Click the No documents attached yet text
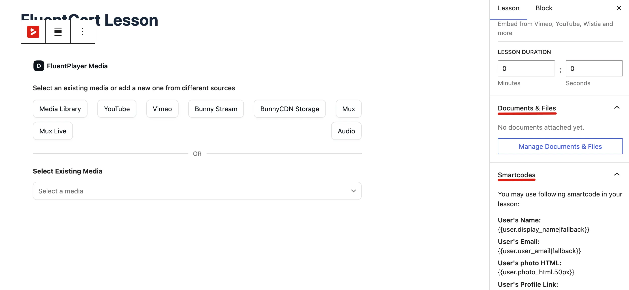 pyautogui.click(x=541, y=127)
